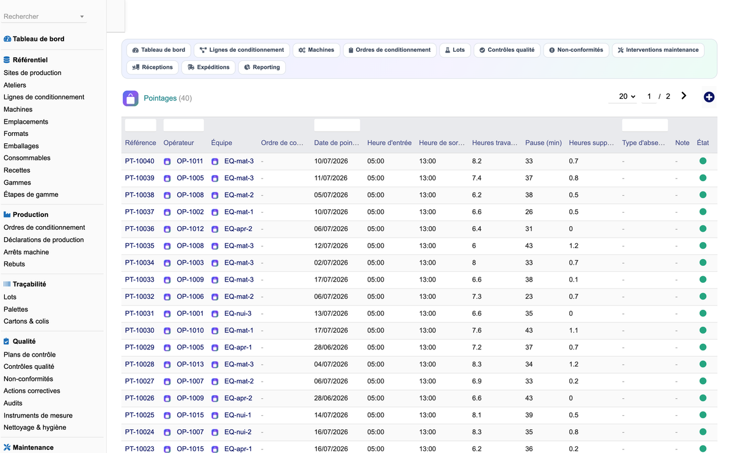733x453 pixels.
Task: Click the Pointages purple module icon
Action: 131,98
